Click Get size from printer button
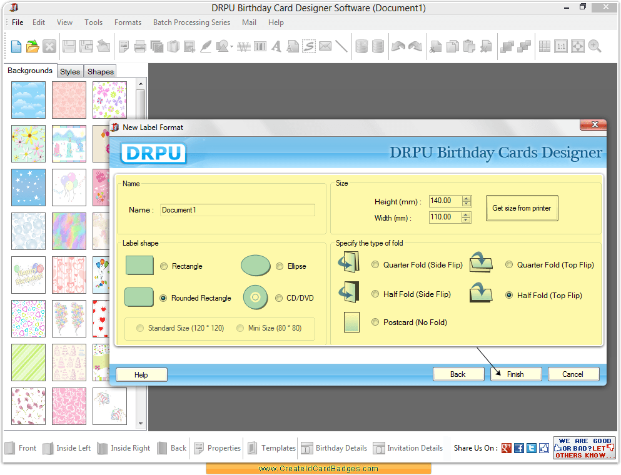This screenshot has width=621, height=475. click(522, 207)
